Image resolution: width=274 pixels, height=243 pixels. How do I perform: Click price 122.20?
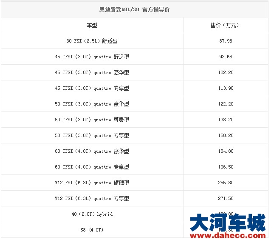(x=226, y=104)
